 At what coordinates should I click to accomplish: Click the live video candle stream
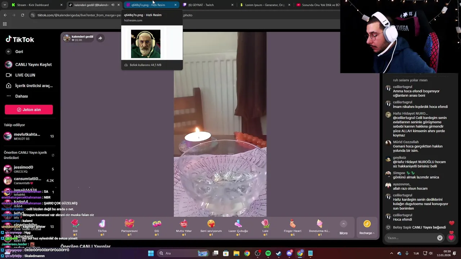[x=220, y=124]
